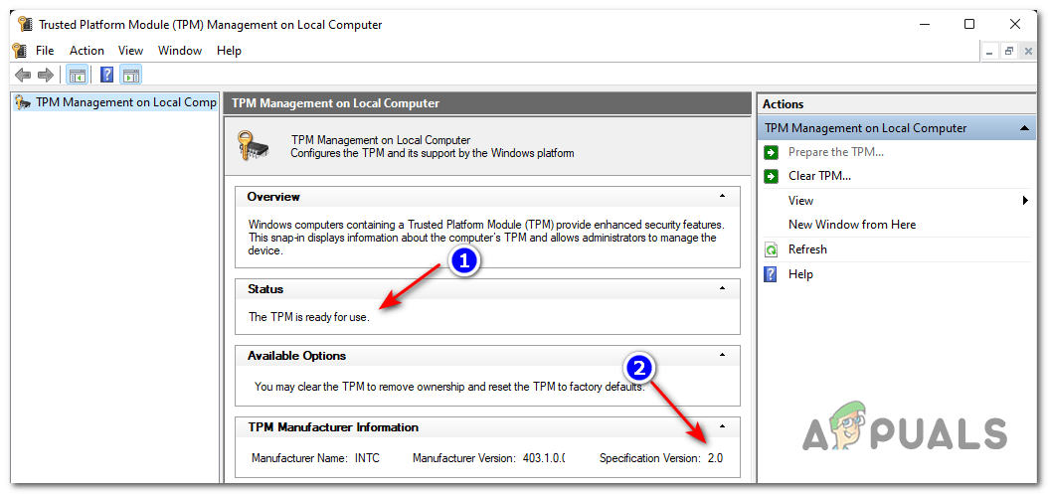
Task: Minimize the inner MDI child window
Action: point(990,51)
